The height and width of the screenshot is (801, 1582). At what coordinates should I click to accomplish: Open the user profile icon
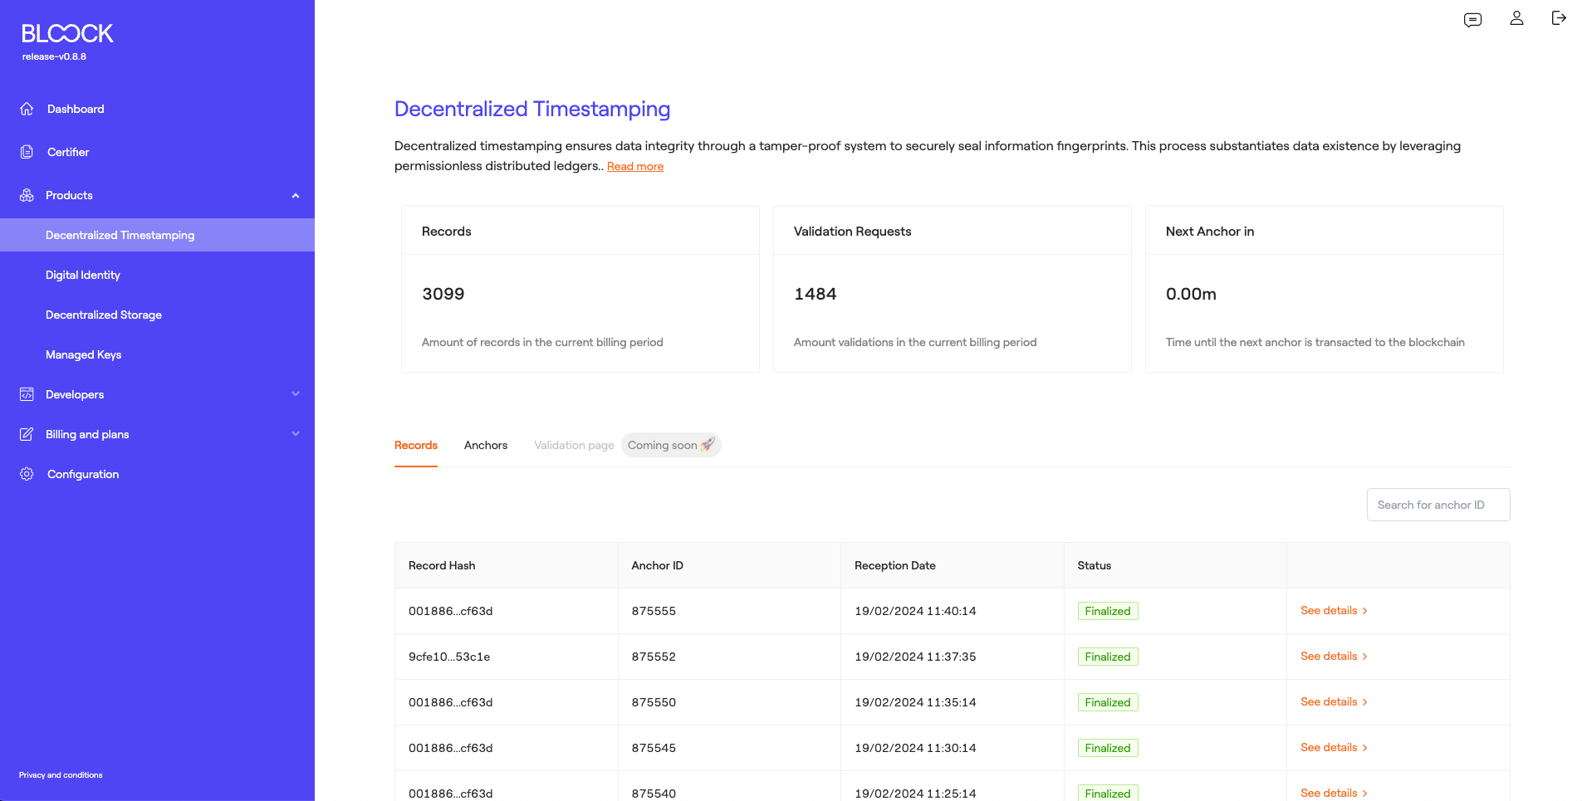(1516, 18)
